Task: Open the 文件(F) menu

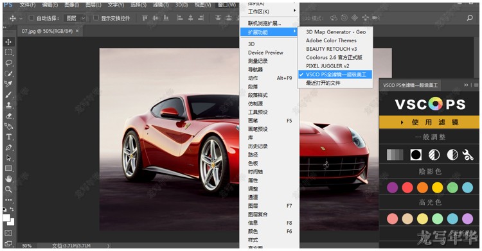Action: pos(28,5)
